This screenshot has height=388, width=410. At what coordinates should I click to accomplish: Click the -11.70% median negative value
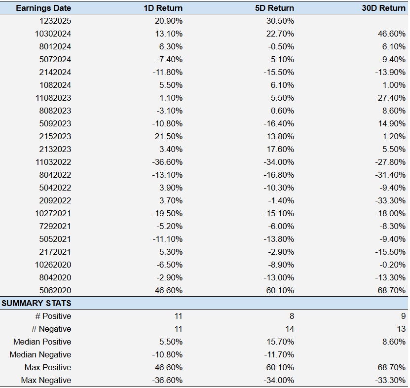tap(279, 354)
